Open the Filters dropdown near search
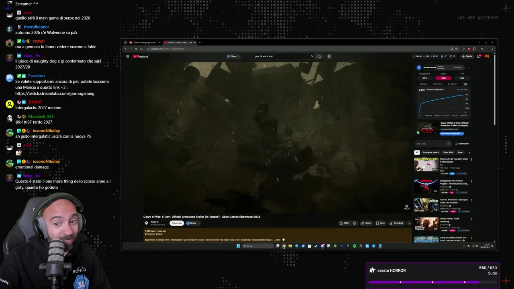The image size is (514, 289). click(233, 56)
